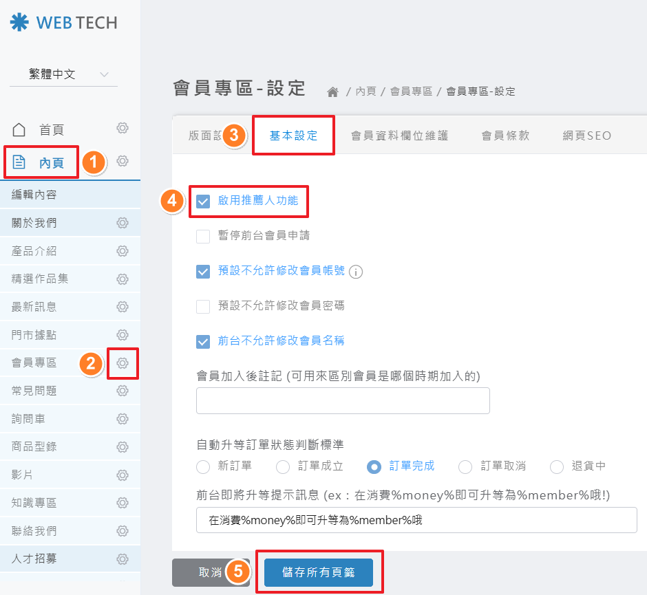The height and width of the screenshot is (595, 647).
Task: Click the gear icon next to 關於我們
Action: tap(123, 223)
